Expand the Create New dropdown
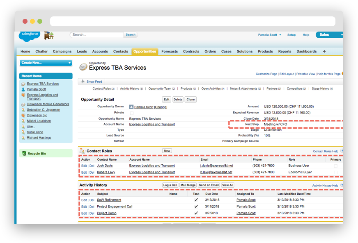358x243 pixels. (x=46, y=63)
